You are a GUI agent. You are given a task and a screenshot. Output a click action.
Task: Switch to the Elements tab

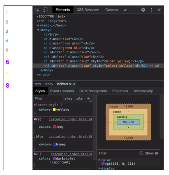pos(63,10)
